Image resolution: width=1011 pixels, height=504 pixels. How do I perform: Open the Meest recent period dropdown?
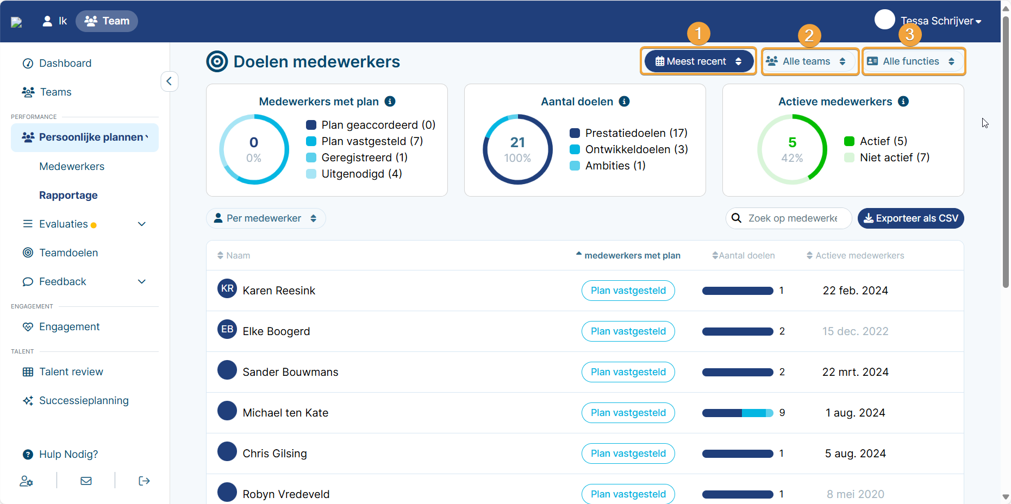pos(698,61)
